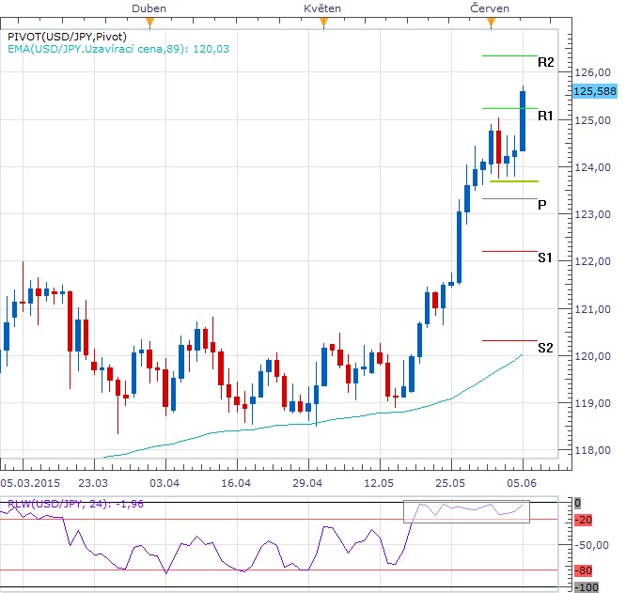Click the 126,00 price axis label
The height and width of the screenshot is (593, 626).
[x=592, y=72]
